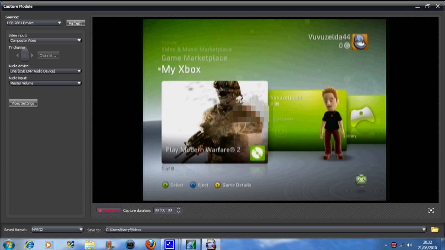The height and width of the screenshot is (250, 445).
Task: Click the 'Audio input:' label
Action: [18, 78]
